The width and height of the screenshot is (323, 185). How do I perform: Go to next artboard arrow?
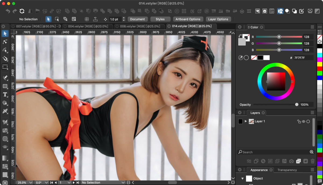pos(74,183)
